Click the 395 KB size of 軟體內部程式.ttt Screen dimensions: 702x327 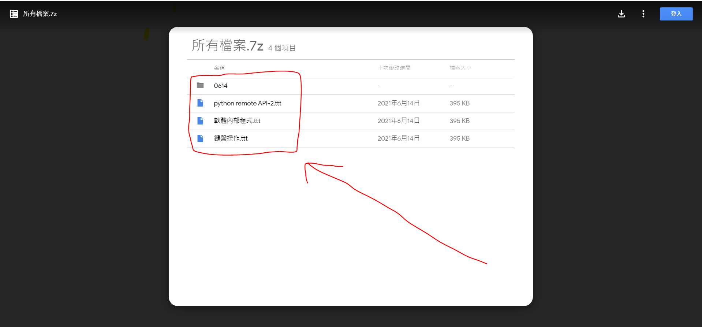click(459, 121)
